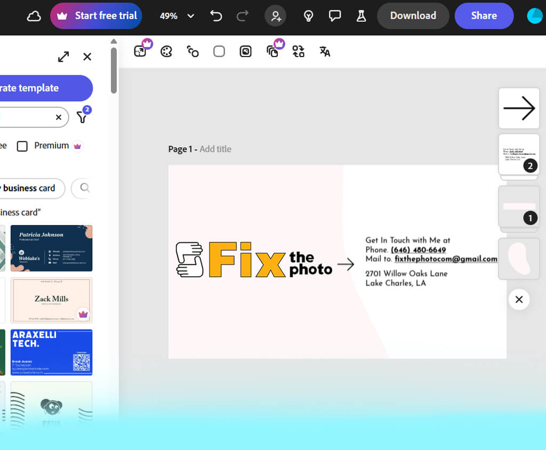Download the design
The height and width of the screenshot is (450, 546).
[x=413, y=15]
